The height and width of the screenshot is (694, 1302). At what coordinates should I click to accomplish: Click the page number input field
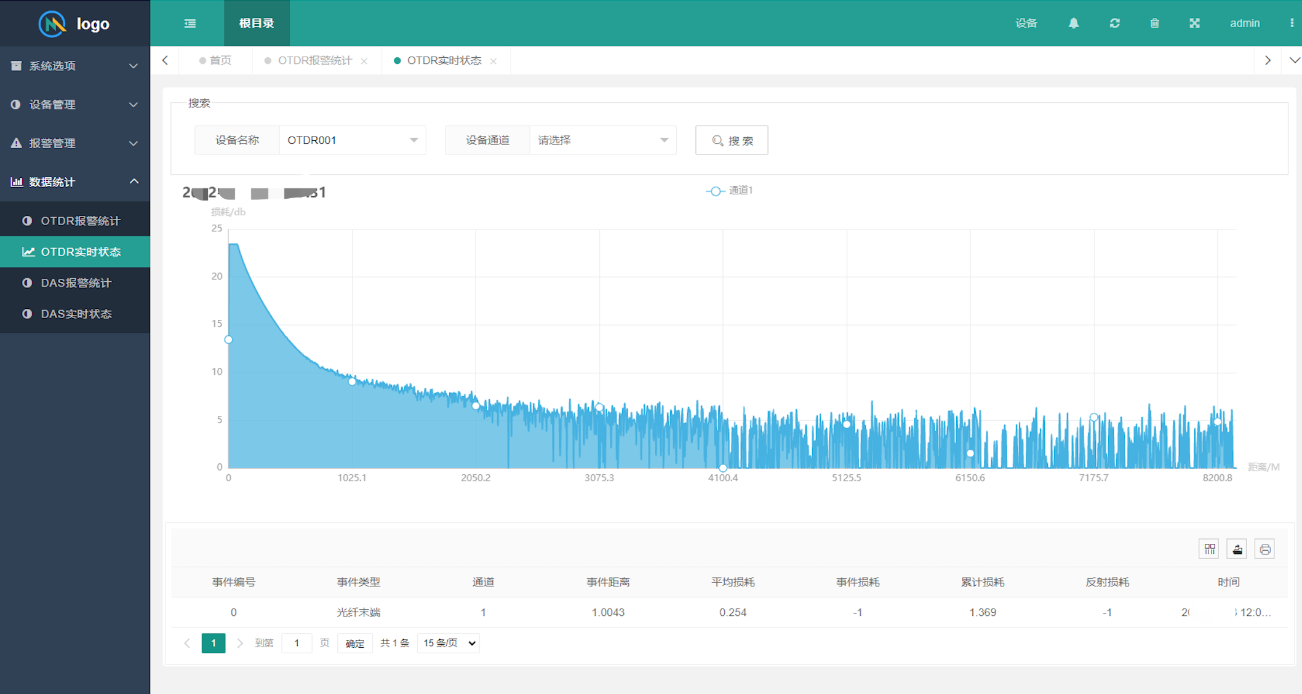297,643
